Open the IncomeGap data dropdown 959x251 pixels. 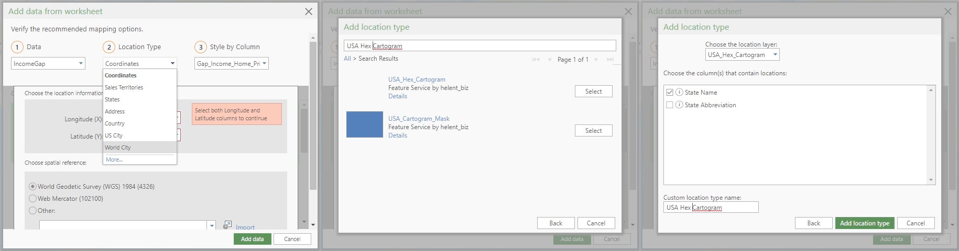(x=81, y=63)
